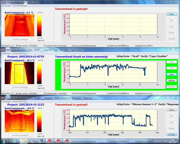Click Schip/trein ="Acali" Partij="Cape Claudine" label
The width and height of the screenshot is (180, 144).
(x=142, y=56)
